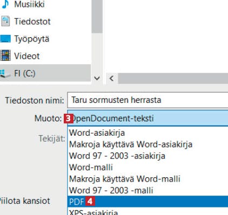Click the file list horizontal scrollbar thumb
Screen dimensions: 228x215
click(x=173, y=79)
